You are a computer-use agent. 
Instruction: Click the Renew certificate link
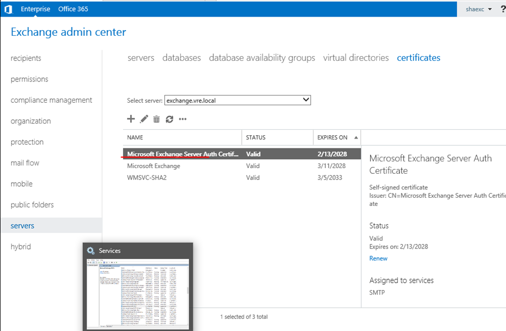point(378,258)
